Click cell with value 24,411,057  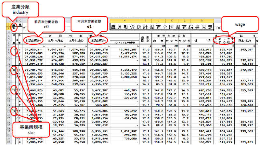[x=99, y=57]
